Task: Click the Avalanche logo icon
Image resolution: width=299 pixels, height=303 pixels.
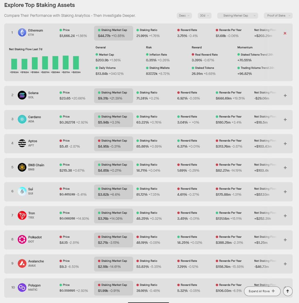Action: point(22,263)
